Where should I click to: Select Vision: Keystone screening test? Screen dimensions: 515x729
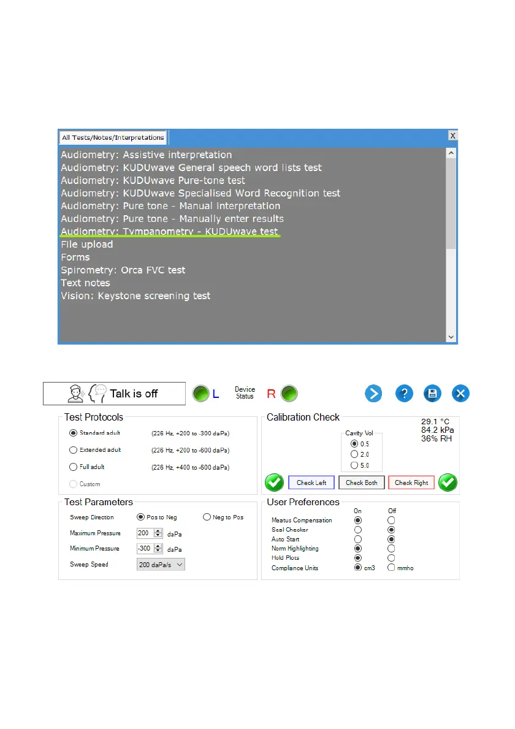pyautogui.click(x=135, y=296)
